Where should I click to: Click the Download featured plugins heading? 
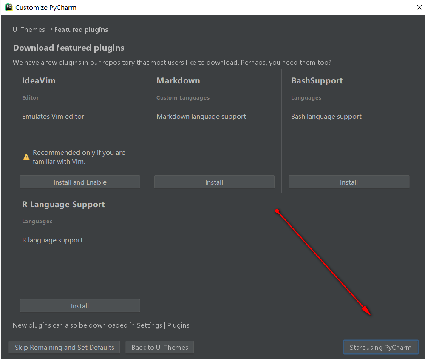coord(68,48)
